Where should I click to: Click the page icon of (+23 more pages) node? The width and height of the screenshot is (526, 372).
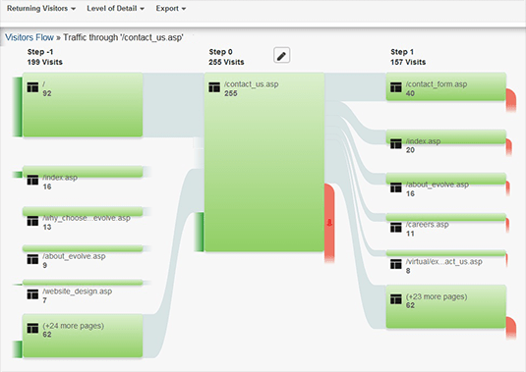396,299
